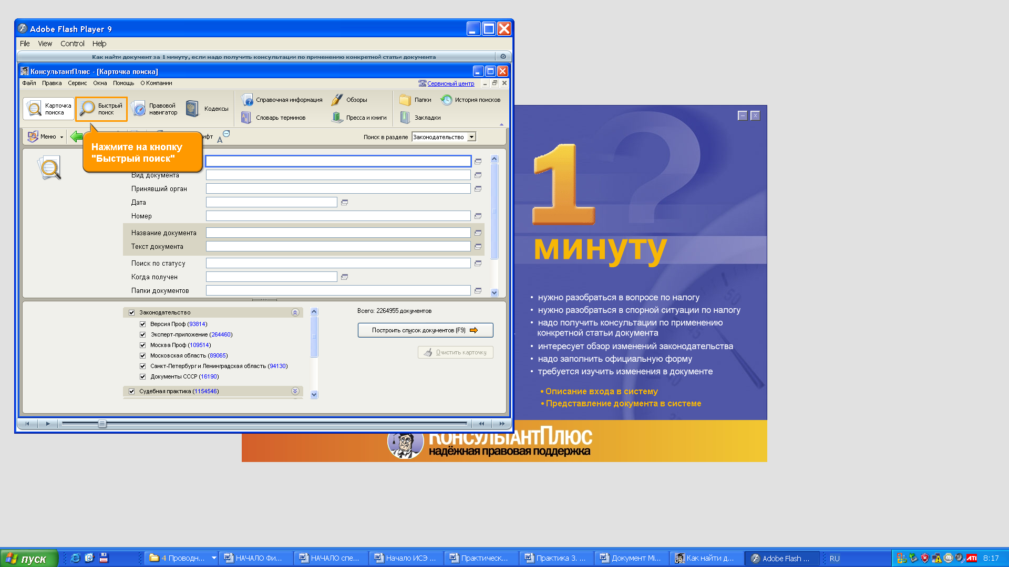Viewport: 1009px width, 567px height.
Task: Open Справочная информация
Action: (x=282, y=100)
